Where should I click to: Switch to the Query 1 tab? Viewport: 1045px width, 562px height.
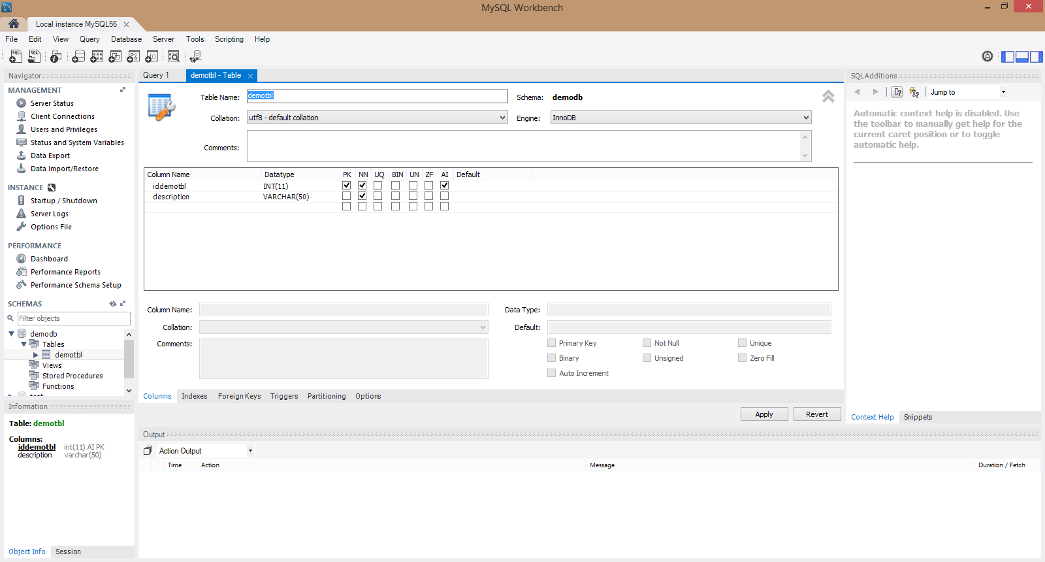pyautogui.click(x=156, y=75)
